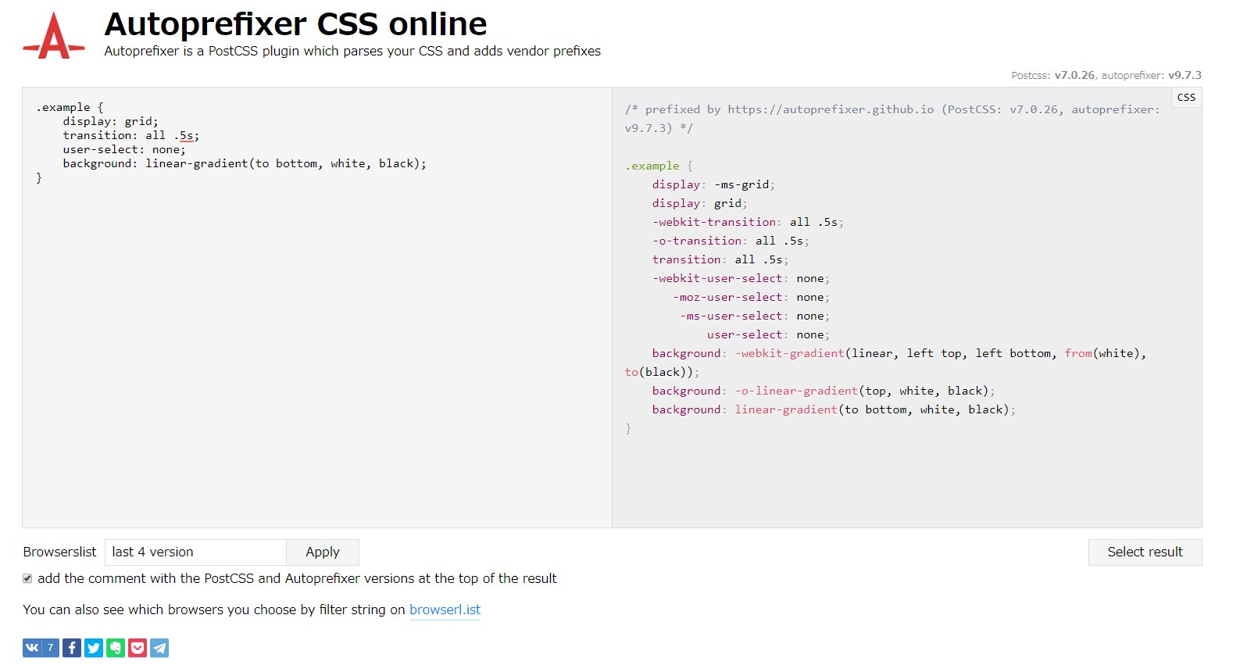Open the browserl.ist link
1240x665 pixels.
pos(445,610)
